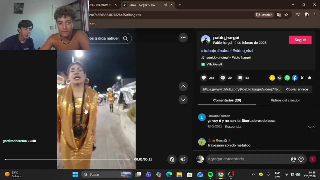Open Villa Gesell location tag

pyautogui.click(x=212, y=64)
